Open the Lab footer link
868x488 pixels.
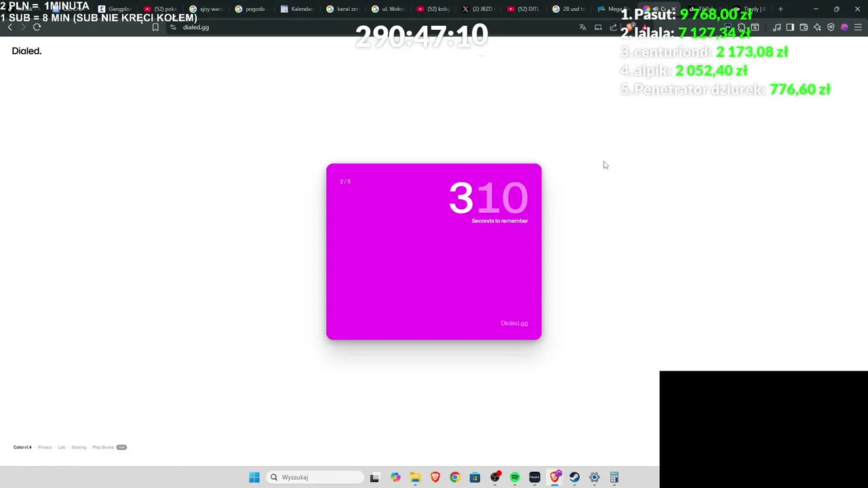pos(62,447)
